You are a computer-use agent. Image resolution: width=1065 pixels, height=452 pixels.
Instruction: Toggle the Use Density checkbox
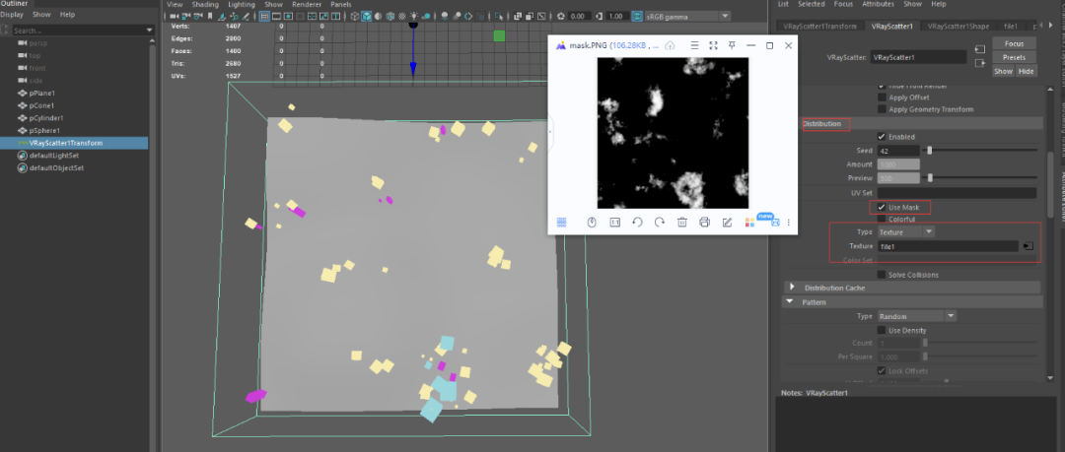pos(882,330)
